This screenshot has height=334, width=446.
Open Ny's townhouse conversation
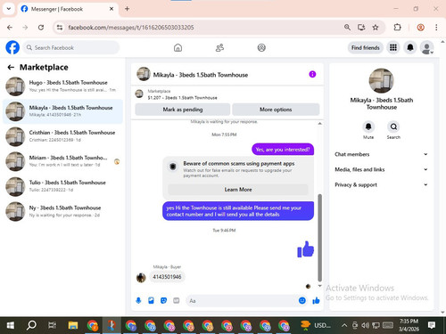(62, 211)
